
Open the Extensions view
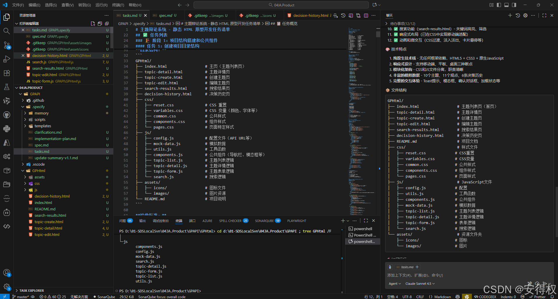pyautogui.click(x=6, y=73)
